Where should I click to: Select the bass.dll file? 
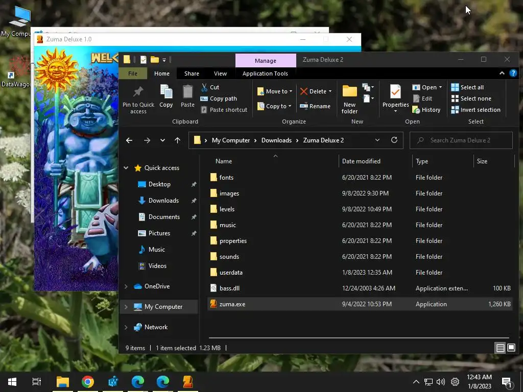(360, 288)
